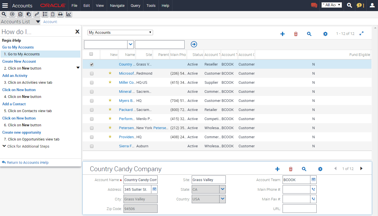This screenshot has width=378, height=216.
Task: Open the Miller Co account name link
Action: click(x=127, y=83)
